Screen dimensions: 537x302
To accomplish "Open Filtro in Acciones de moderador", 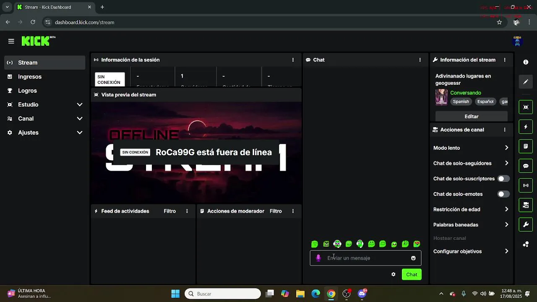I will tap(276, 211).
